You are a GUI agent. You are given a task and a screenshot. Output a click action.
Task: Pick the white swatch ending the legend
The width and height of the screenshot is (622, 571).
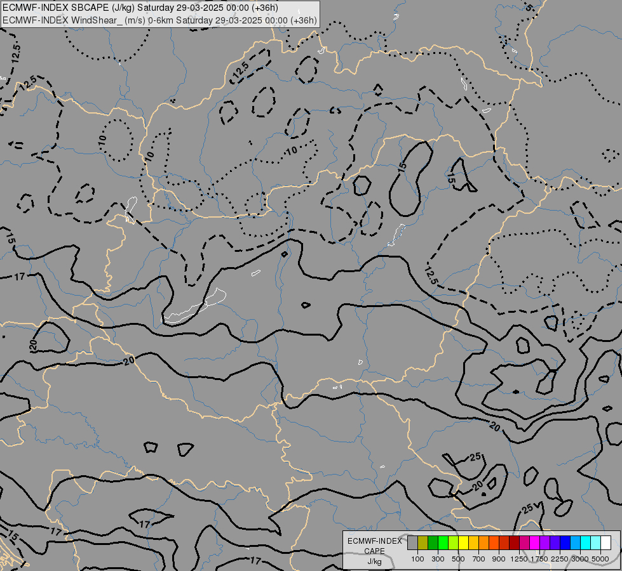[605, 542]
